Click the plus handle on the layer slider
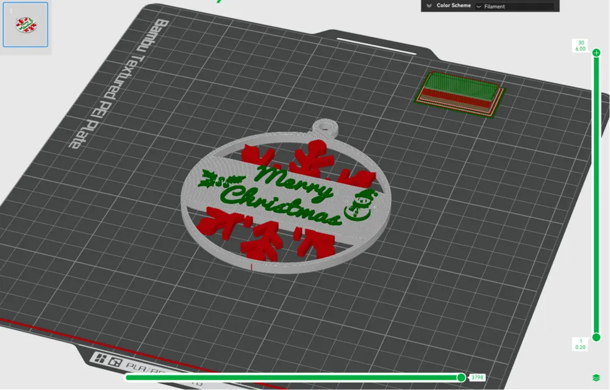This screenshot has width=610, height=390. click(x=596, y=53)
